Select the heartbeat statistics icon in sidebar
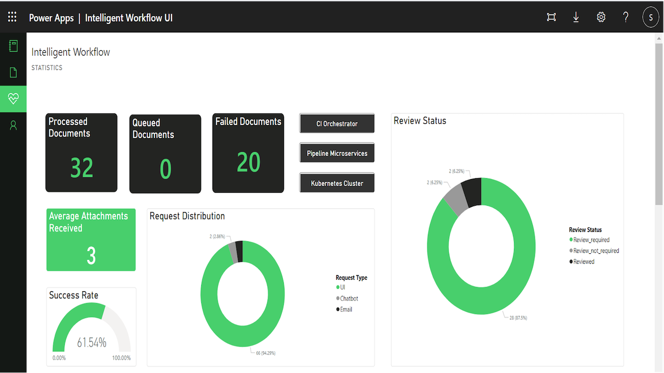 [13, 99]
